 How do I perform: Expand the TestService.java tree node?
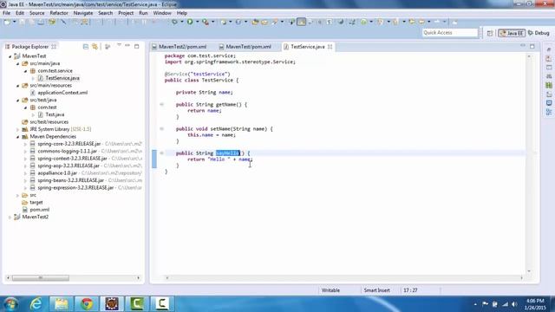(x=33, y=78)
